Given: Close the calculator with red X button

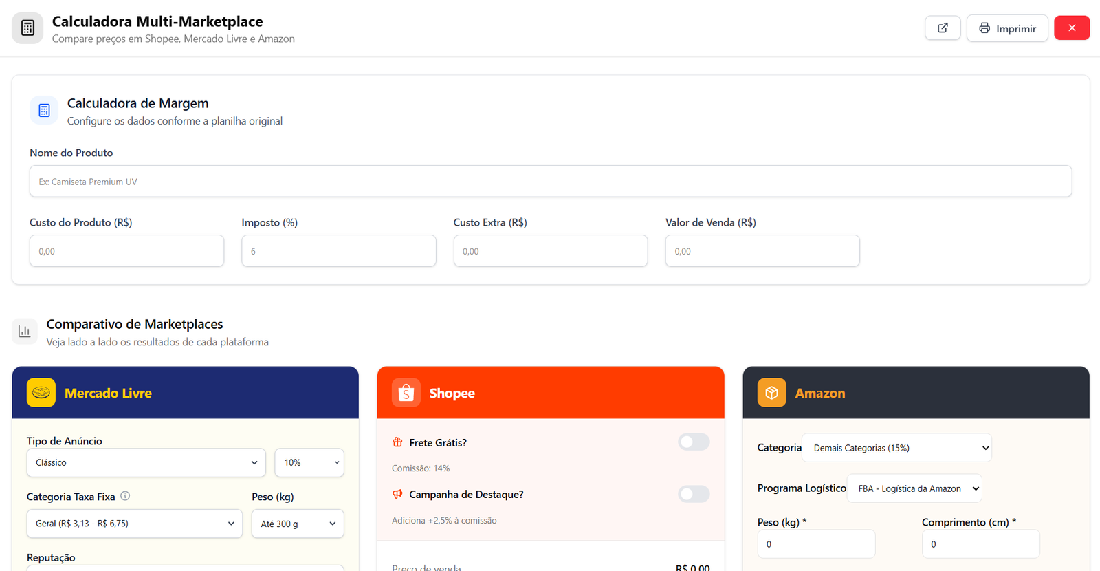Looking at the screenshot, I should coord(1072,28).
